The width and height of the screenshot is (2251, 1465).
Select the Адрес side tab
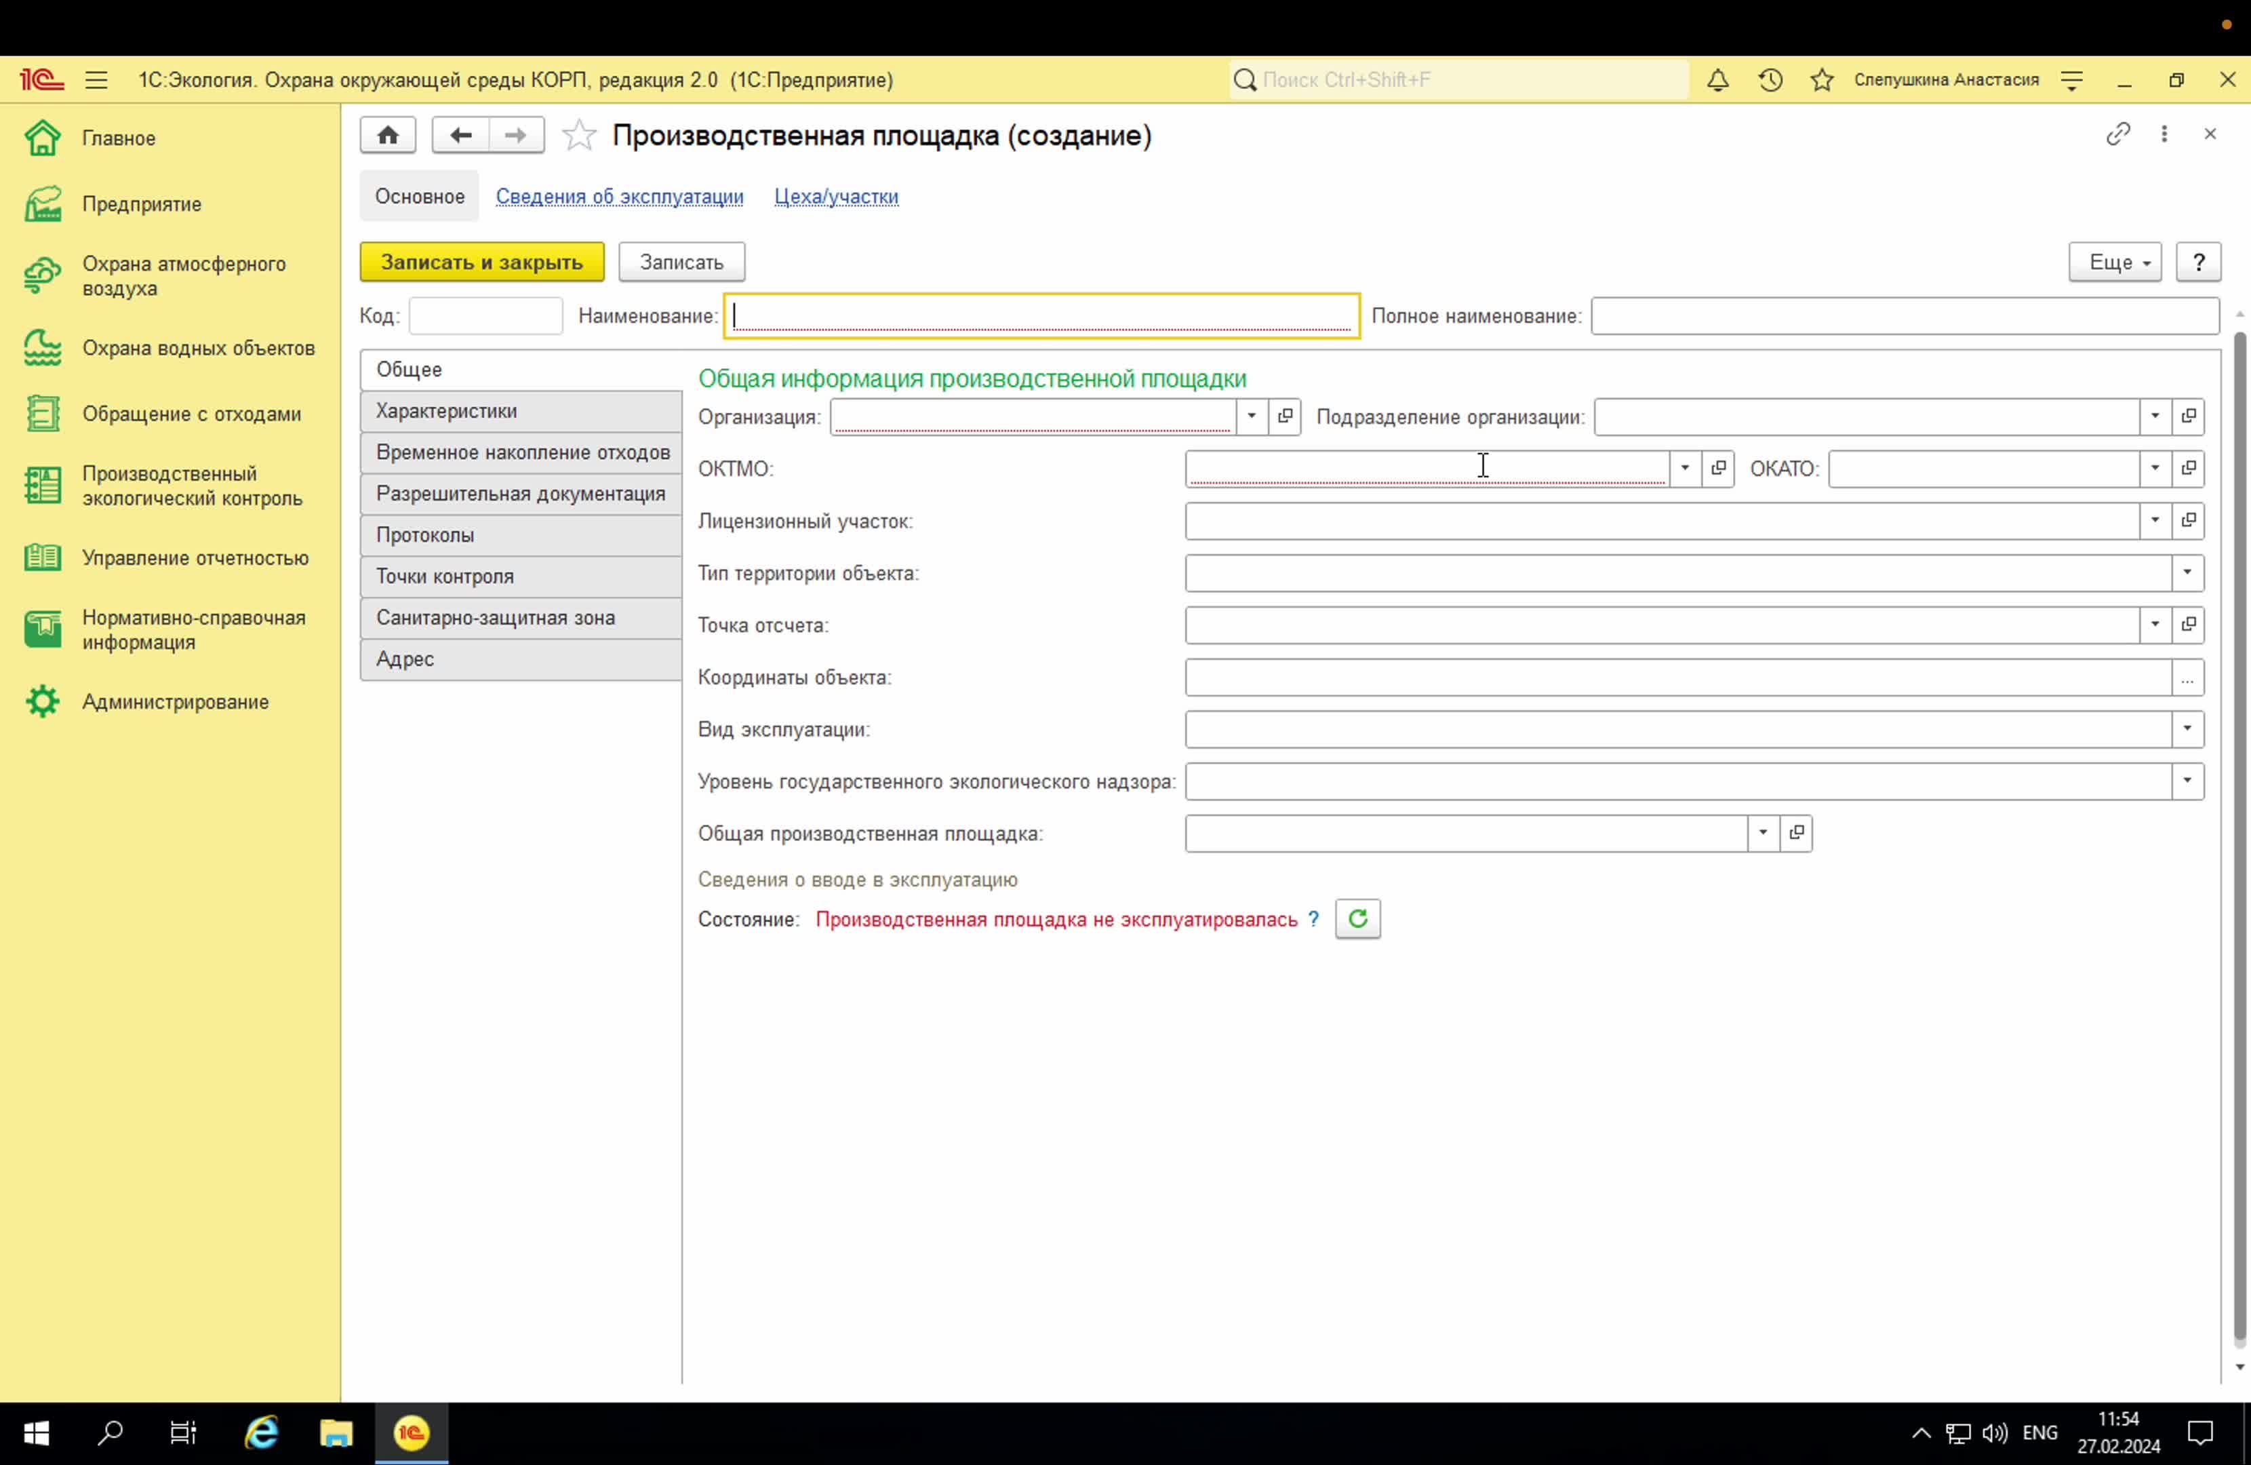point(520,659)
